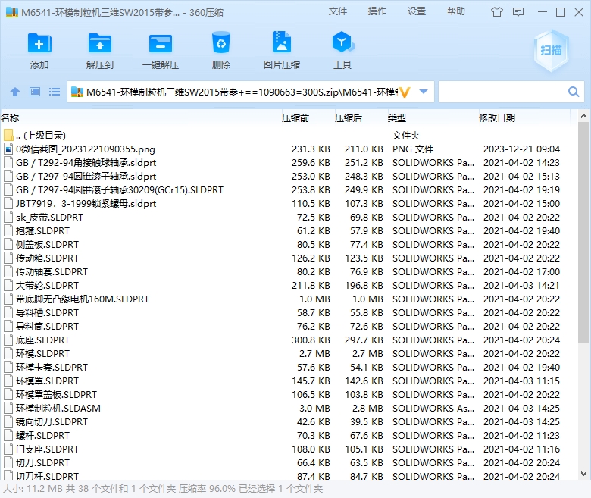Sort by the 名称 (Name) column header
The image size is (591, 498).
[10, 118]
